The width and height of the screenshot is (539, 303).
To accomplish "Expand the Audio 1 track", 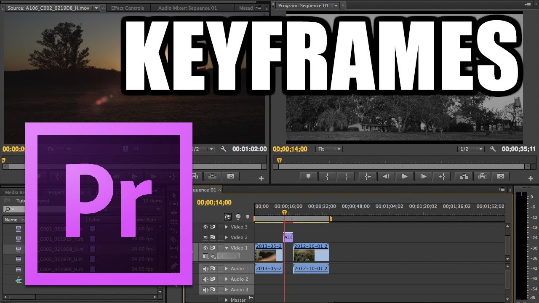I will (227, 268).
